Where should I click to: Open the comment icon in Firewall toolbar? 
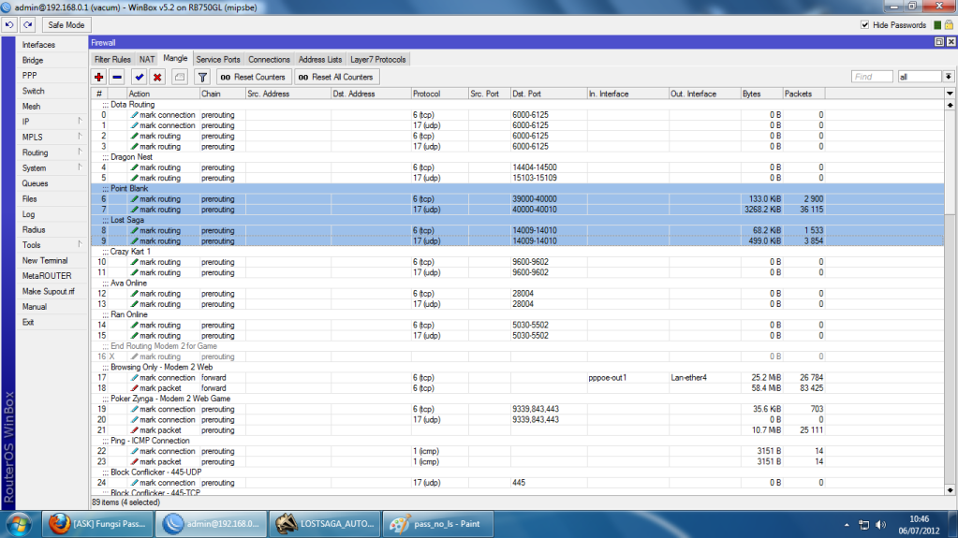pyautogui.click(x=180, y=77)
